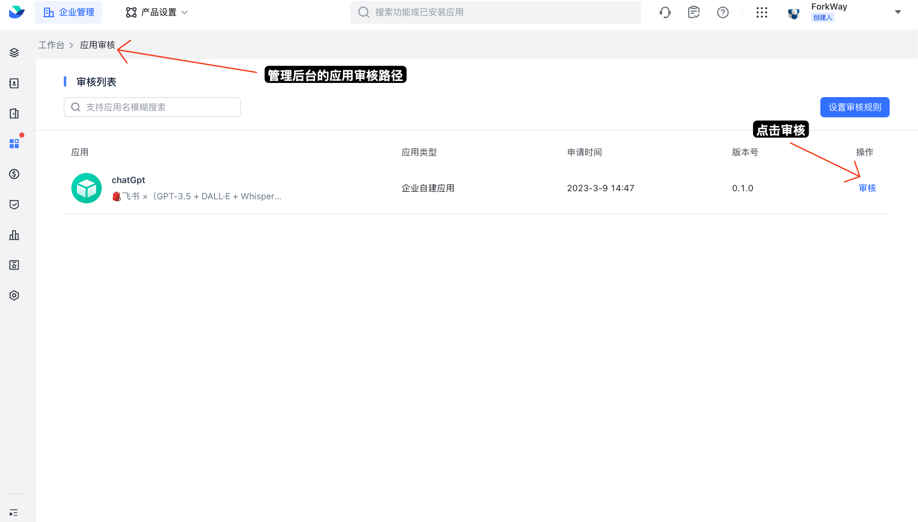Open the contacts book icon in sidebar
Viewport: 918px width, 522px height.
point(14,83)
